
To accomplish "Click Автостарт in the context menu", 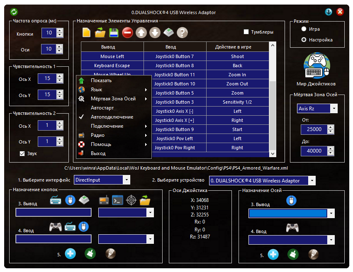I will [114, 108].
